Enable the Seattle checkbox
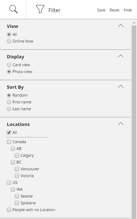Screen dimensions: 137x219 tap(17, 196)
